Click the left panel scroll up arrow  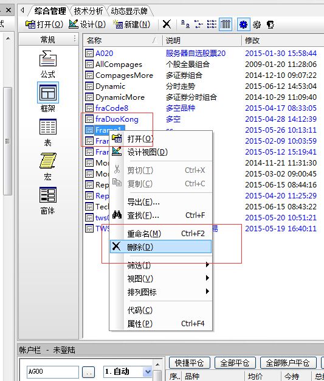[8, 38]
